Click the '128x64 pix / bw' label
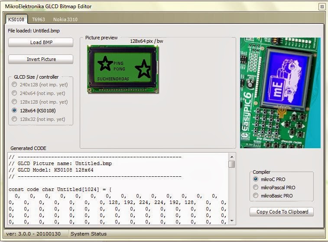328x242 pixels. [146, 41]
